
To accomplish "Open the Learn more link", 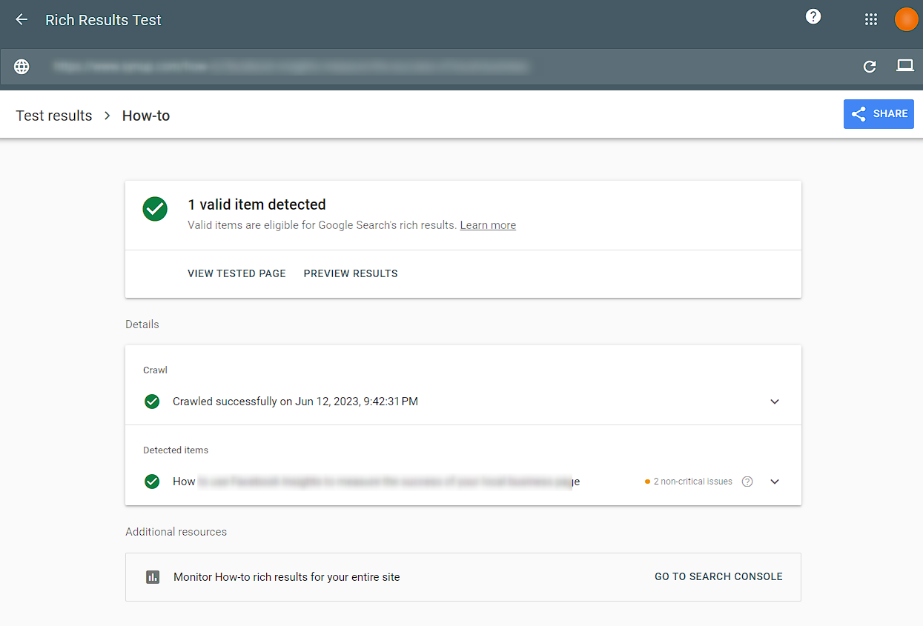I will (x=488, y=225).
